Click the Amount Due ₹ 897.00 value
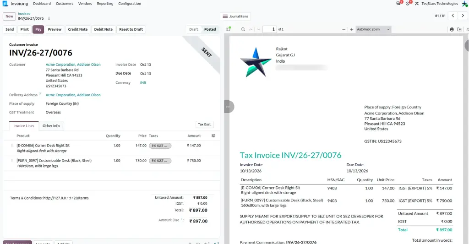Screen dimensions: 469x244 198,221
